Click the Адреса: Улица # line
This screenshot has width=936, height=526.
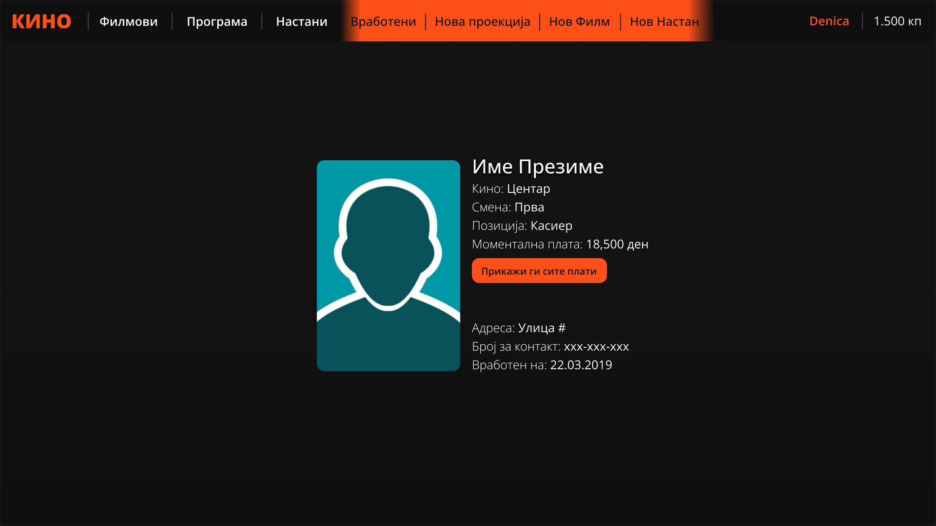coord(518,328)
